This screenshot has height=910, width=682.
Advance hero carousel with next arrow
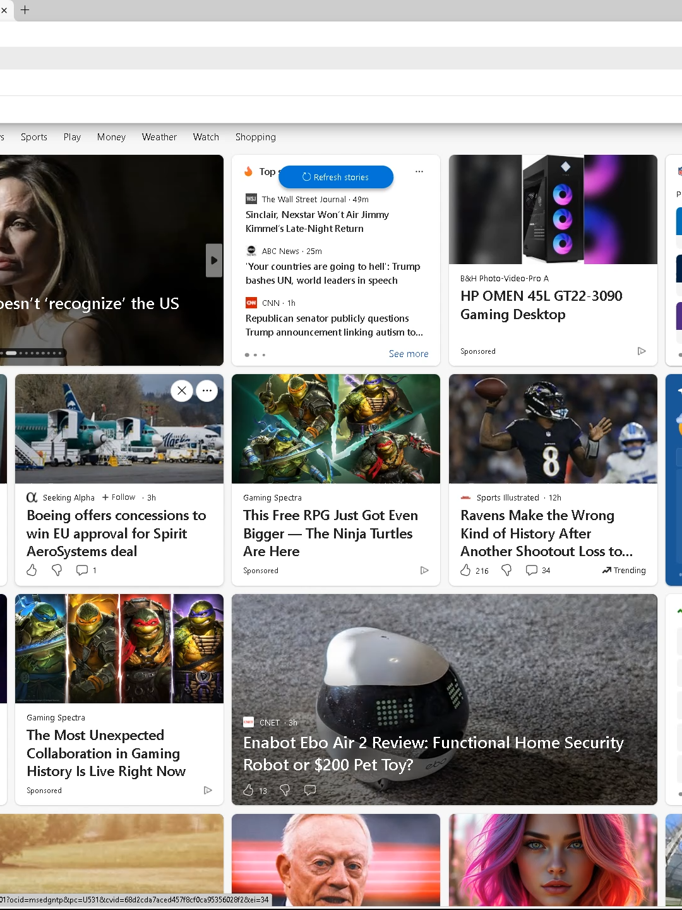[x=214, y=260]
